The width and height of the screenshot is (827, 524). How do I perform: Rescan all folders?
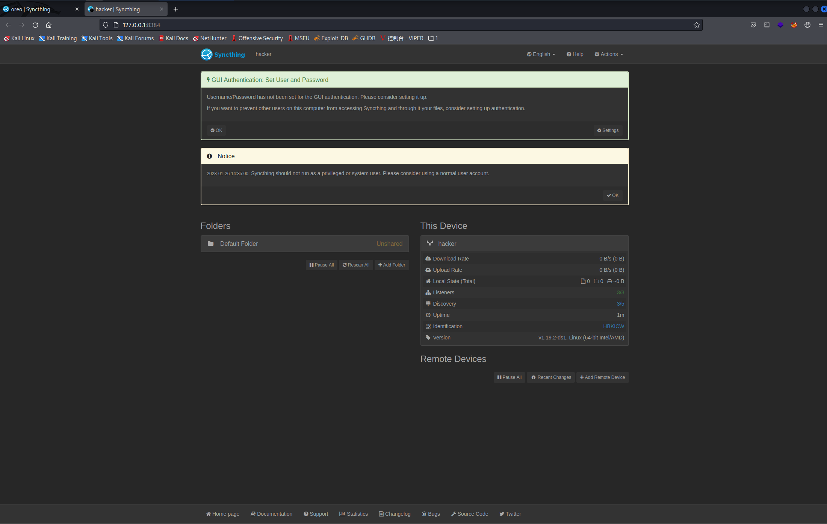coord(356,265)
